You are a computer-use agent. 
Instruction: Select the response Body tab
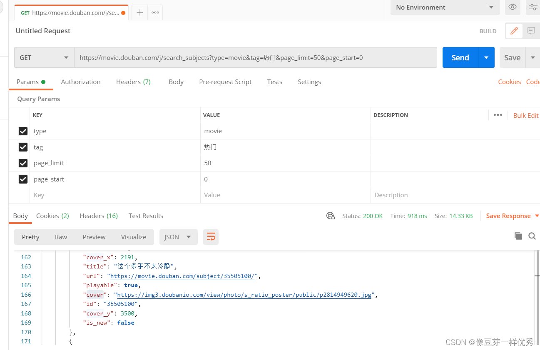(x=20, y=216)
